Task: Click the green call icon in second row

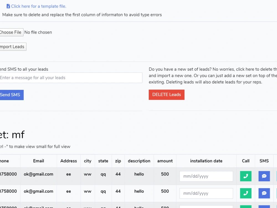Action: pyautogui.click(x=246, y=193)
